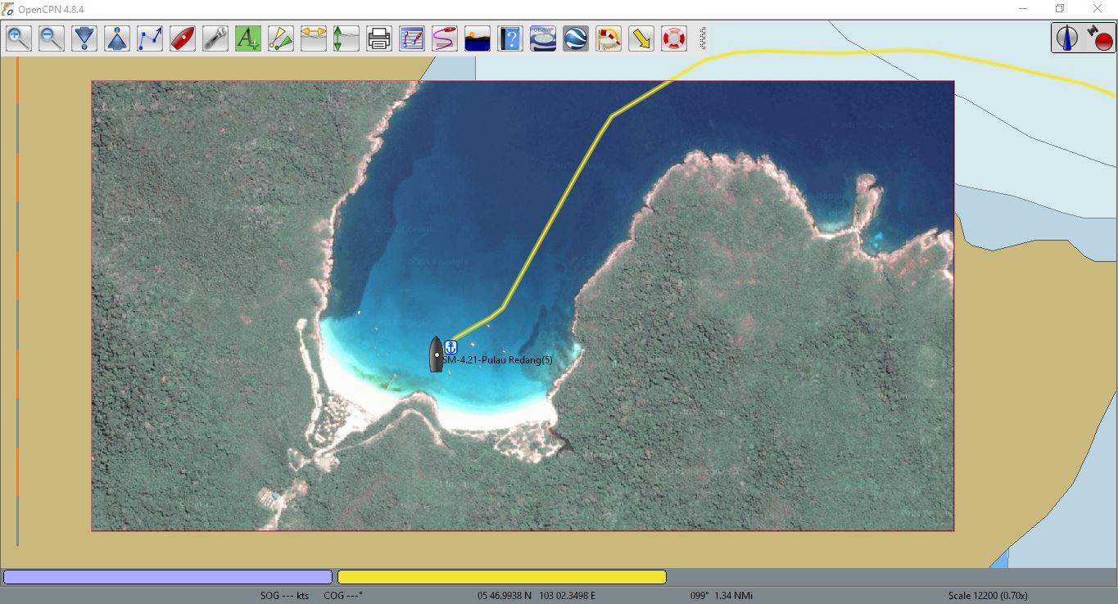Activate the Create Route tool
Image resolution: width=1118 pixels, height=604 pixels.
149,38
